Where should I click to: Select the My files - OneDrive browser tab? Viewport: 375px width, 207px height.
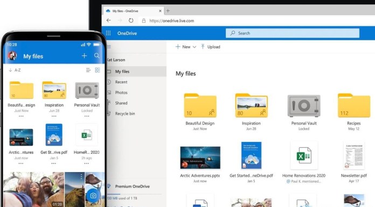tap(134, 11)
